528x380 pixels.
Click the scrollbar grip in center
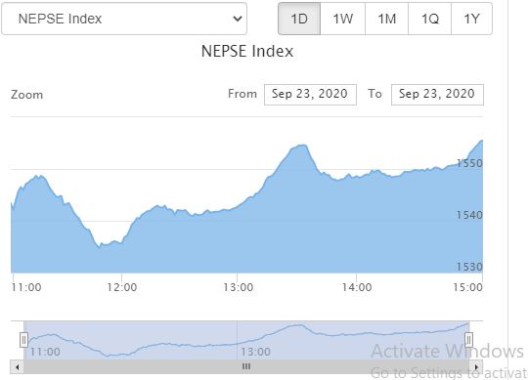tap(246, 366)
